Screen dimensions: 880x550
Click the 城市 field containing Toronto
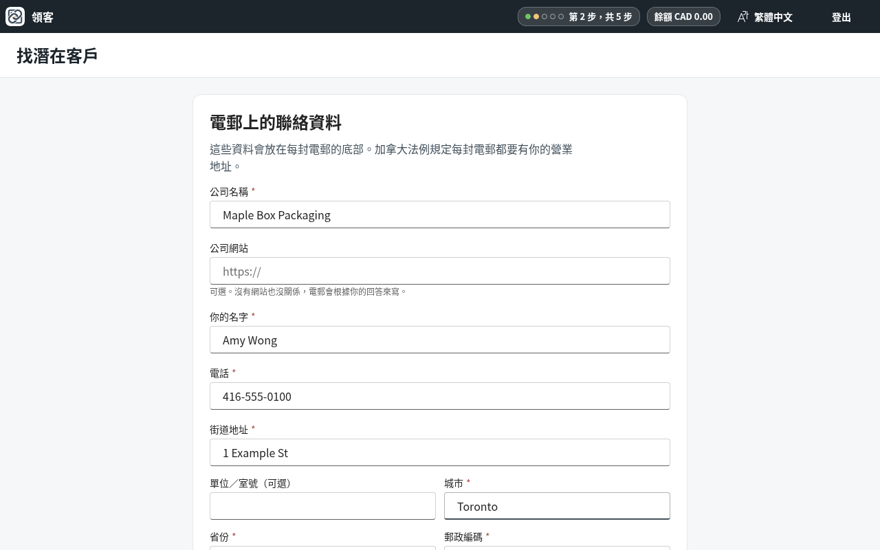click(557, 506)
